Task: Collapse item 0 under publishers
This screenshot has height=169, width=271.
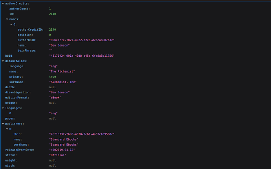Action: (x=7, y=129)
